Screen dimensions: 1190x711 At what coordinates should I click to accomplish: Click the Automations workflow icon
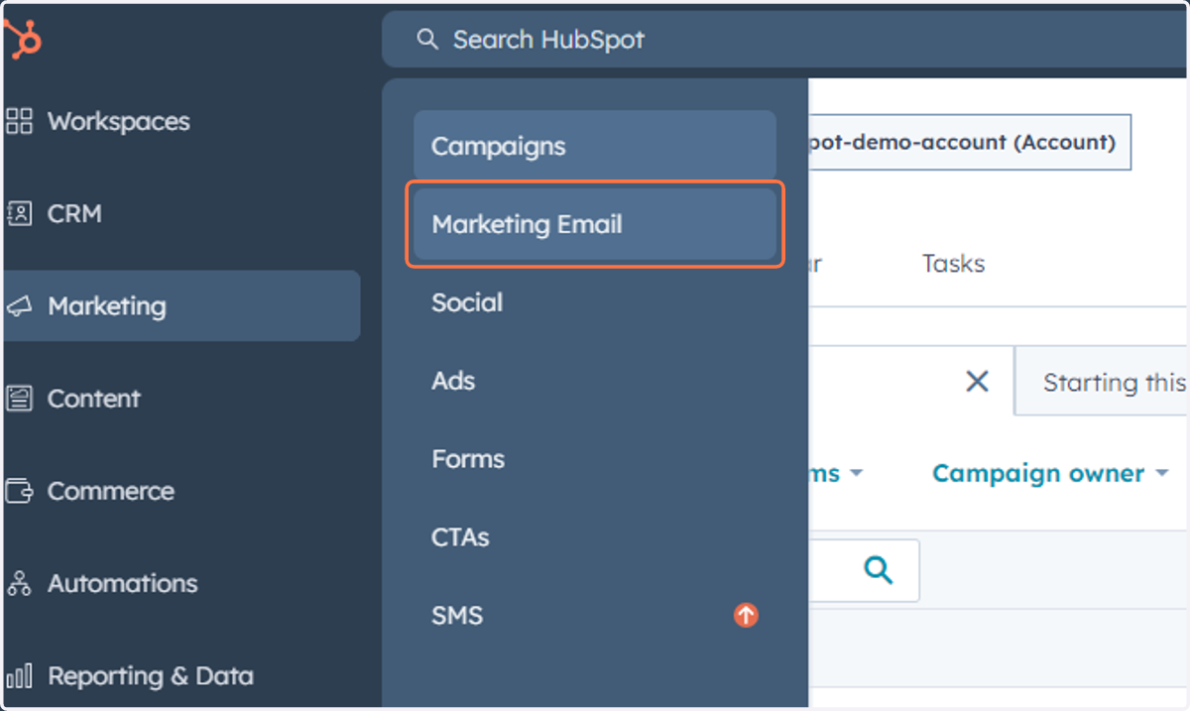tap(19, 583)
